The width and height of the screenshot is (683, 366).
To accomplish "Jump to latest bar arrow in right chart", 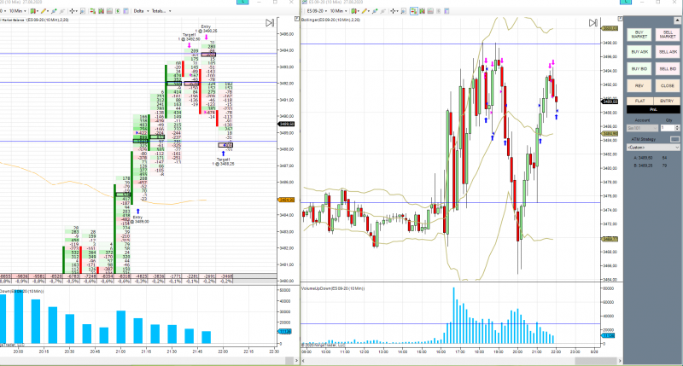I will coord(593,23).
